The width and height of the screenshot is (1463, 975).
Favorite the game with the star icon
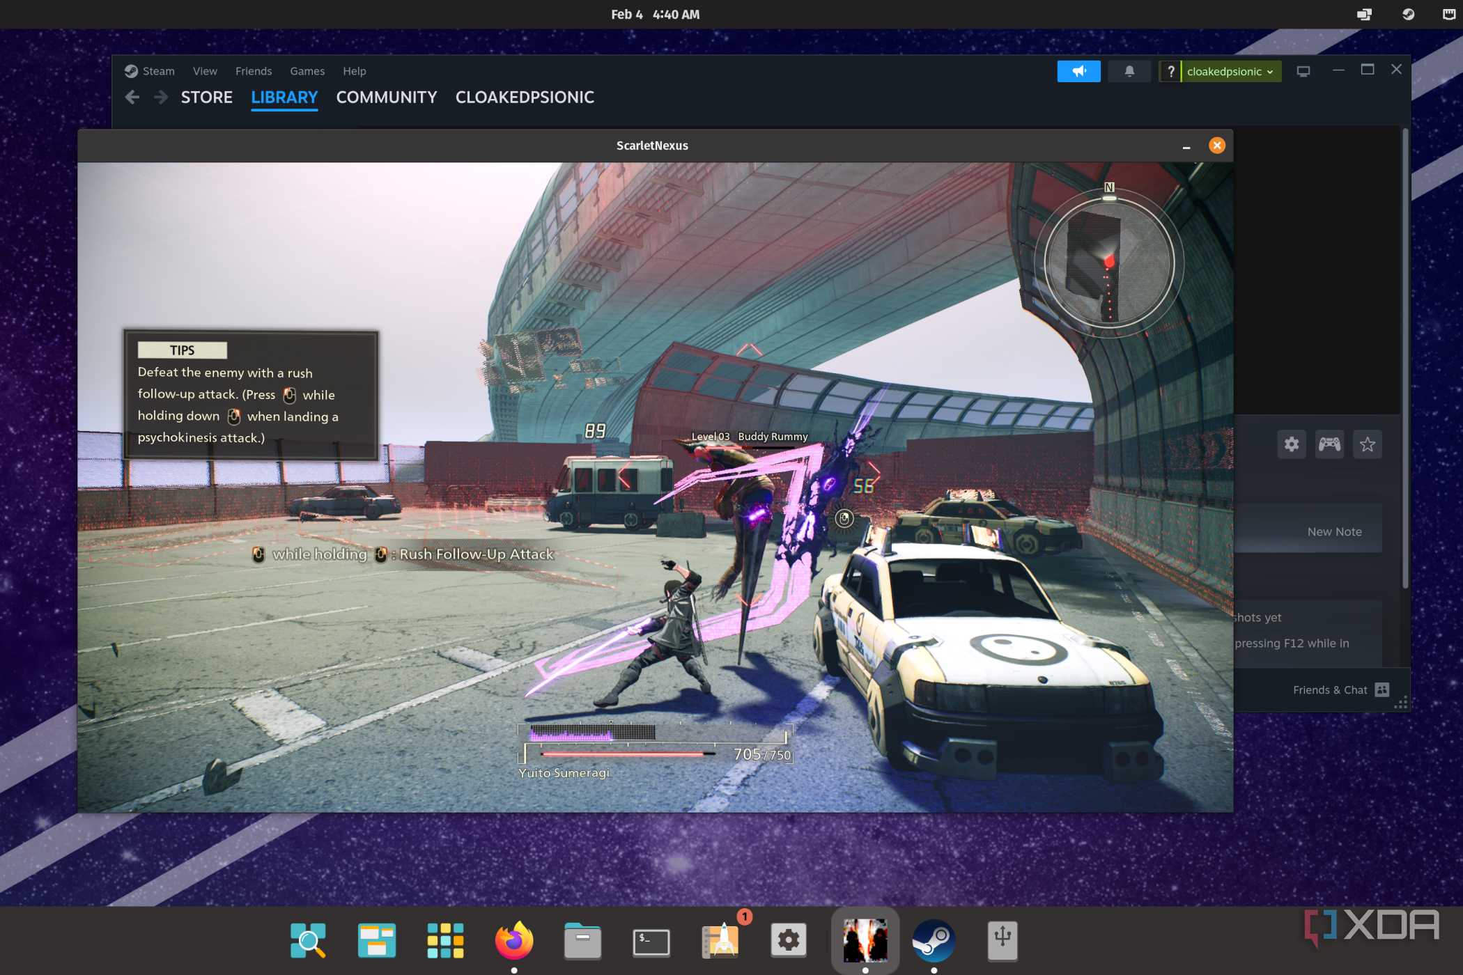click(1367, 444)
